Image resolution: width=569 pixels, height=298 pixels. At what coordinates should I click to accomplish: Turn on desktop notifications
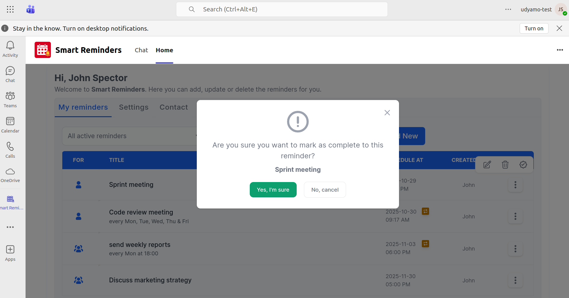(534, 29)
